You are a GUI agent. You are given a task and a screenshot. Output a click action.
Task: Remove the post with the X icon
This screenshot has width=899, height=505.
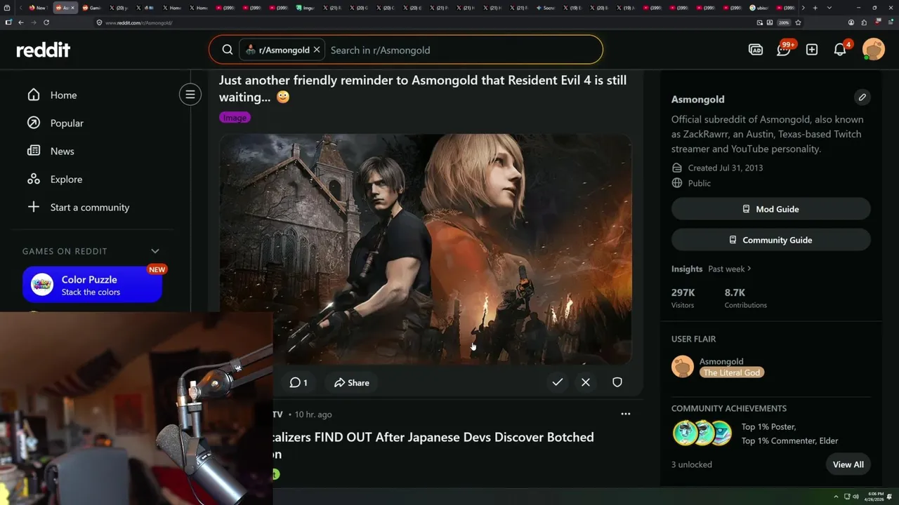(x=586, y=382)
